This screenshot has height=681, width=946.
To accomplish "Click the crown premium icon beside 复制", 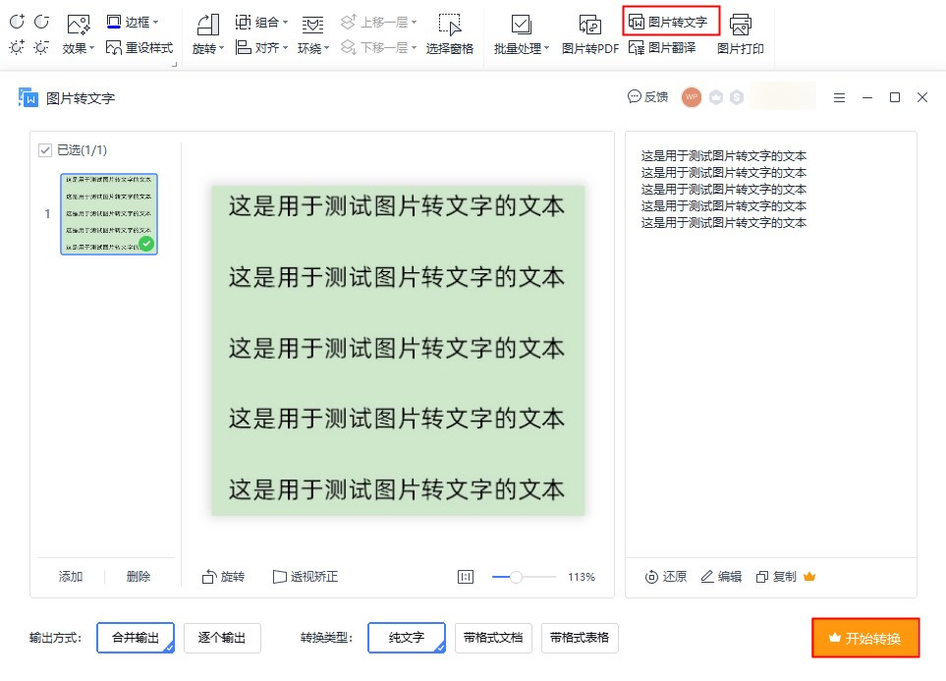I will pos(809,577).
